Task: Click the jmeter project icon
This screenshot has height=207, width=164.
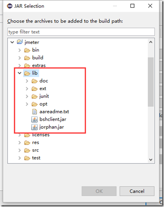Action: click(x=20, y=42)
